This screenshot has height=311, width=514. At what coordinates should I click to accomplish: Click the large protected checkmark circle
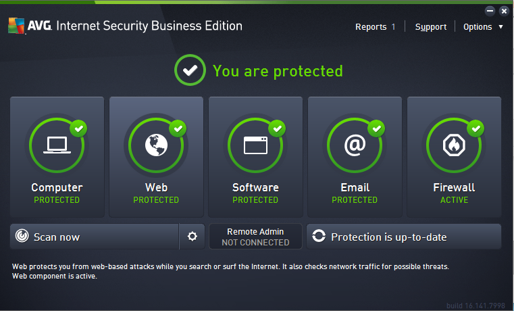[190, 70]
